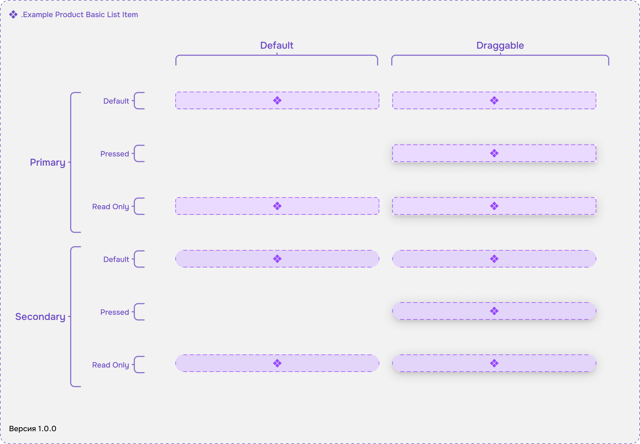
Task: Click the Secondary group label
Action: pyautogui.click(x=40, y=317)
